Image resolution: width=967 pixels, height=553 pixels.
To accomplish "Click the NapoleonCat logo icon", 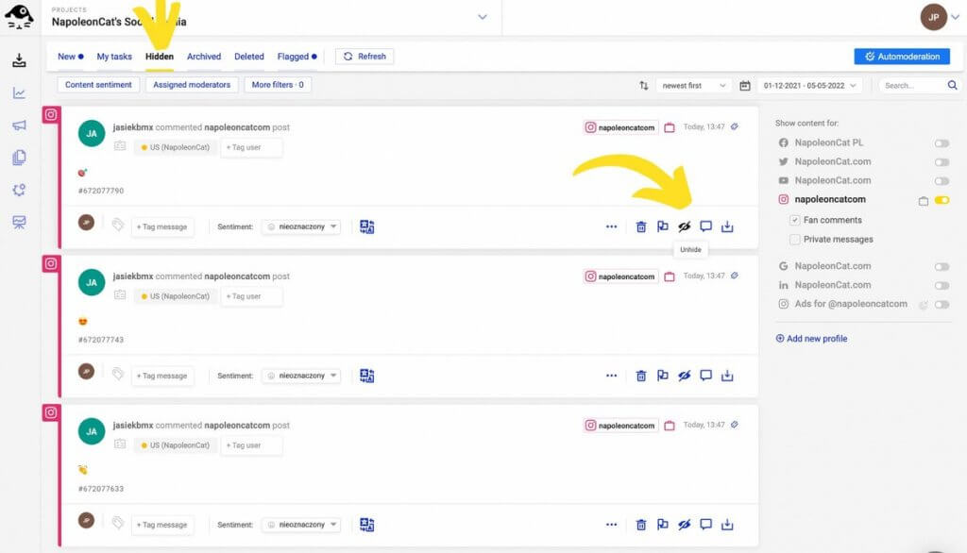I will point(19,17).
